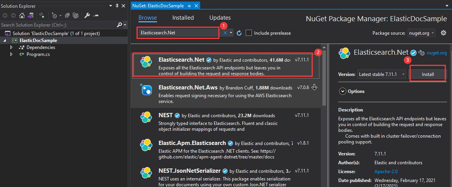Screen dimensions: 452x187
Task: Collapse the ElasticDocSample project node
Action: pyautogui.click(x=5, y=40)
